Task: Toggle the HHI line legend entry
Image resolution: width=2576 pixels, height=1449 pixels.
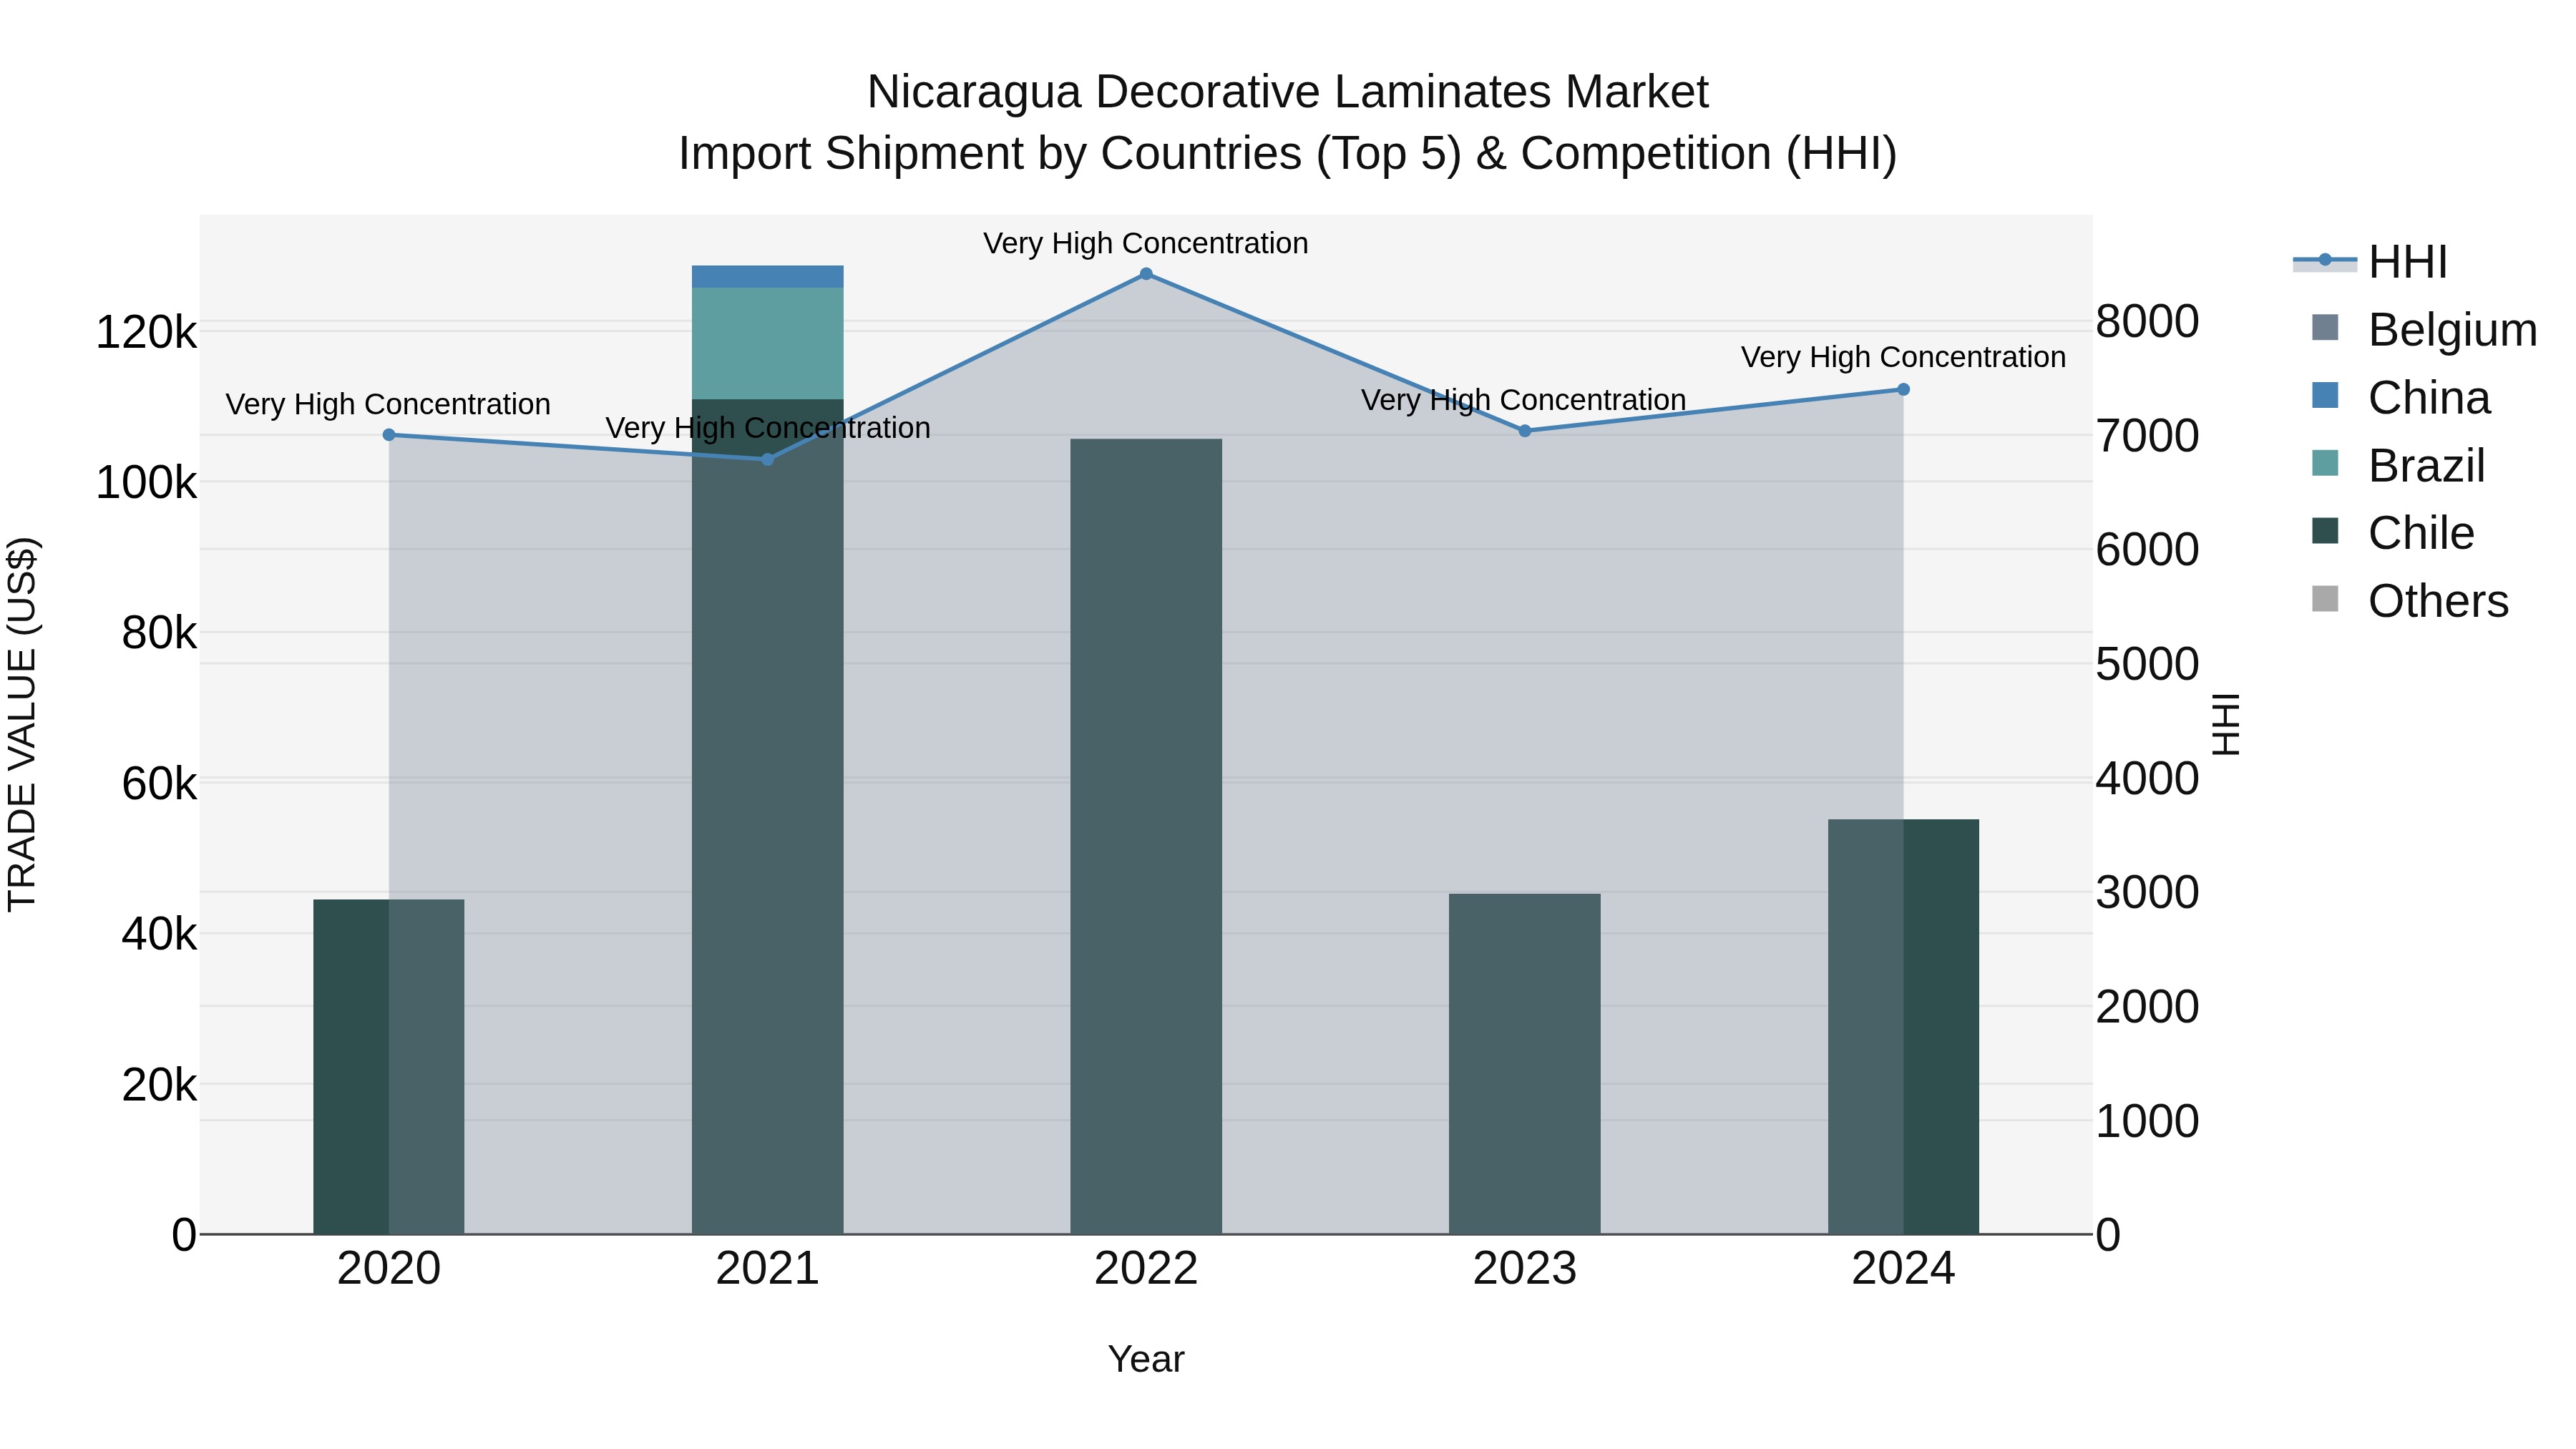Action: [x=2370, y=262]
